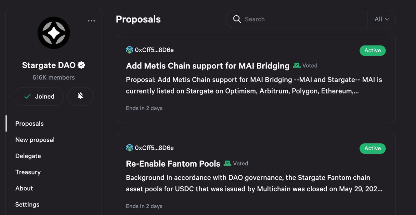The height and width of the screenshot is (215, 416).
Task: Go to the Delegate section
Action: 28,156
